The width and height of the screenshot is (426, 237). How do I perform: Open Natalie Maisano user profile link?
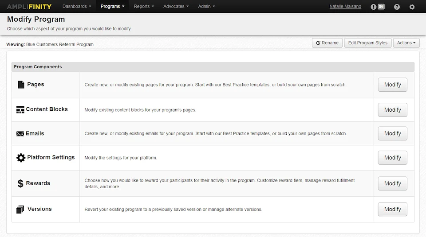345,7
